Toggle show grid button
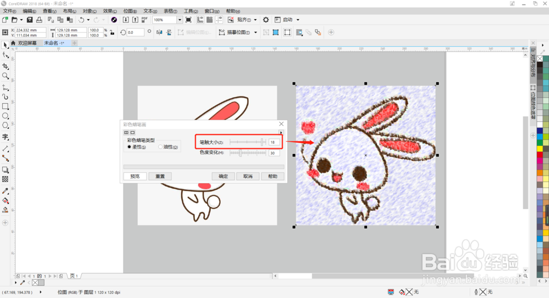This screenshot has width=549, height=298. [209, 20]
